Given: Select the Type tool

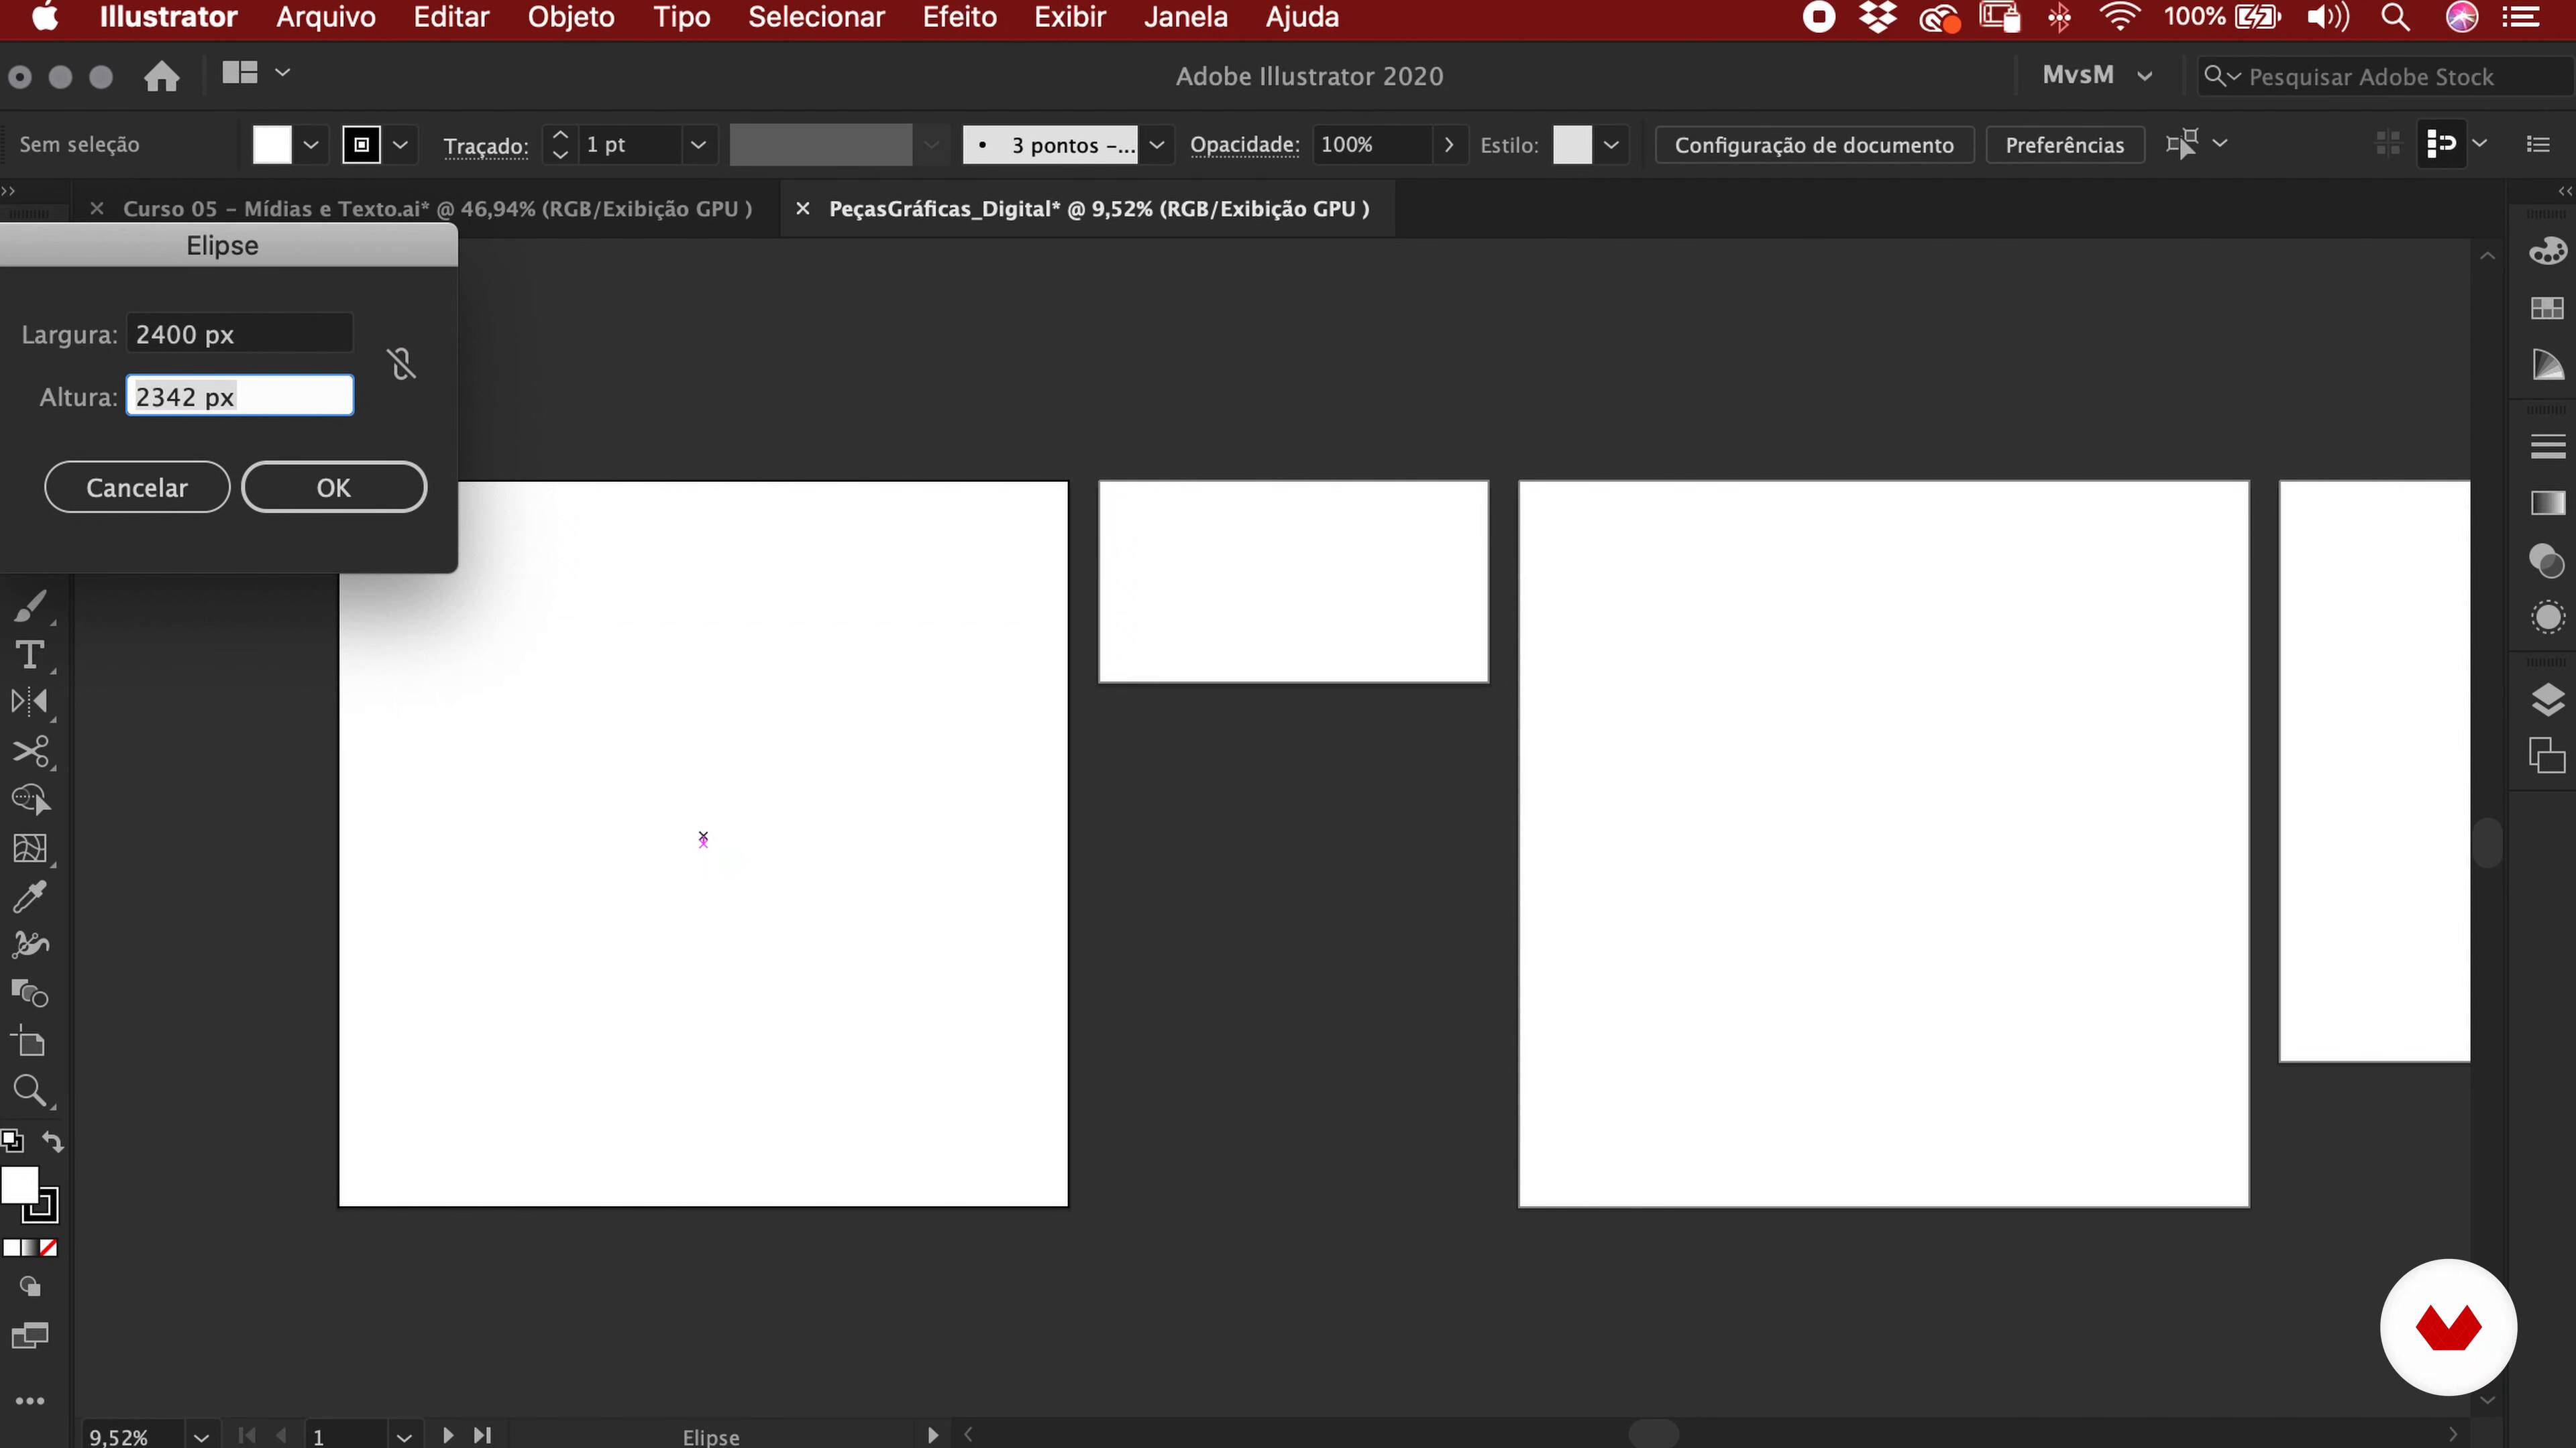Looking at the screenshot, I should click(x=30, y=654).
